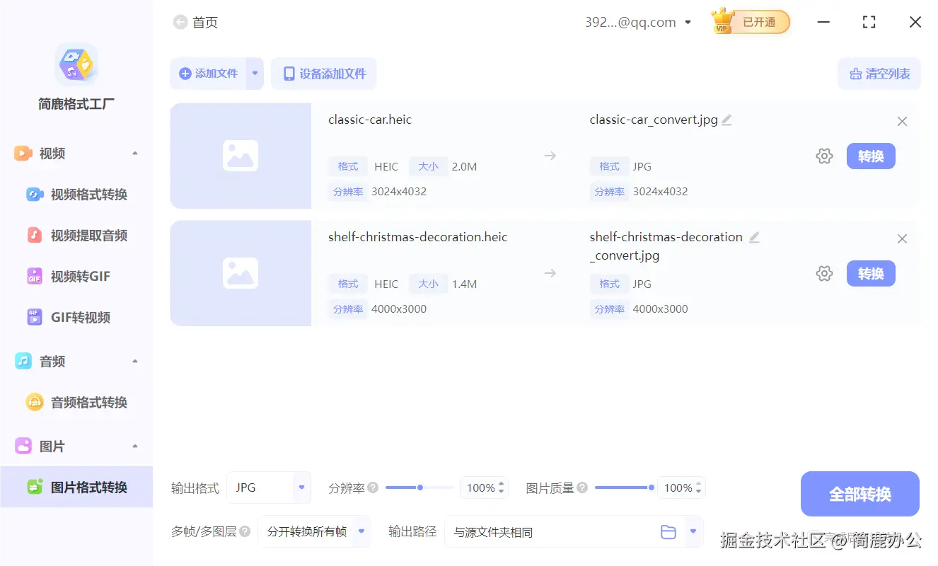Rename classic-car_convert.jpg via pencil icon

point(726,120)
